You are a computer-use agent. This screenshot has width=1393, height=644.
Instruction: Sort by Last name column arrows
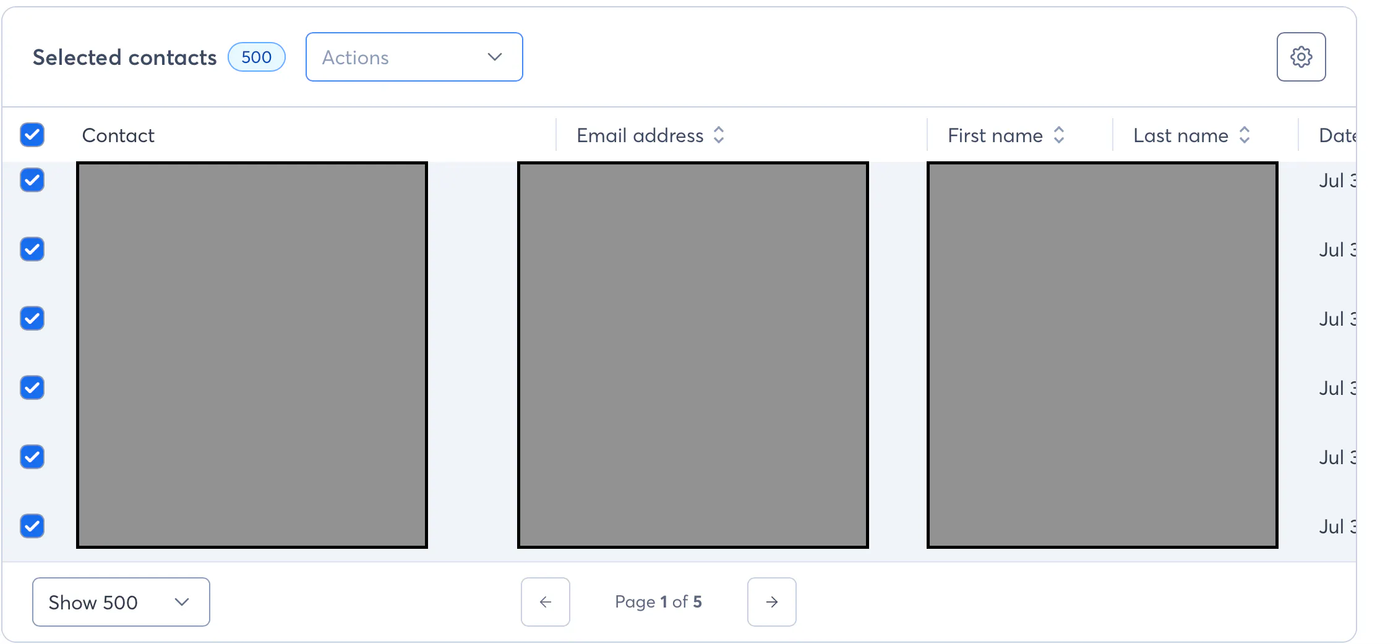coord(1245,135)
